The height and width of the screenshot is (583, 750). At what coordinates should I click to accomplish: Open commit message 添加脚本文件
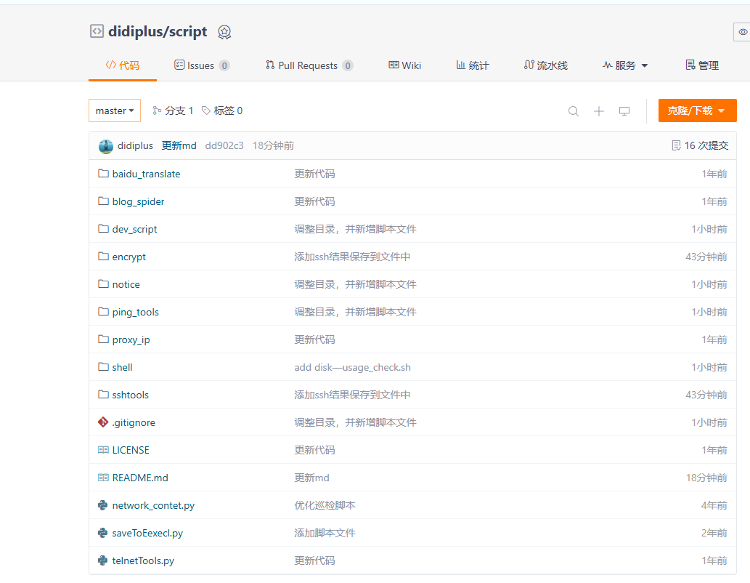(325, 533)
